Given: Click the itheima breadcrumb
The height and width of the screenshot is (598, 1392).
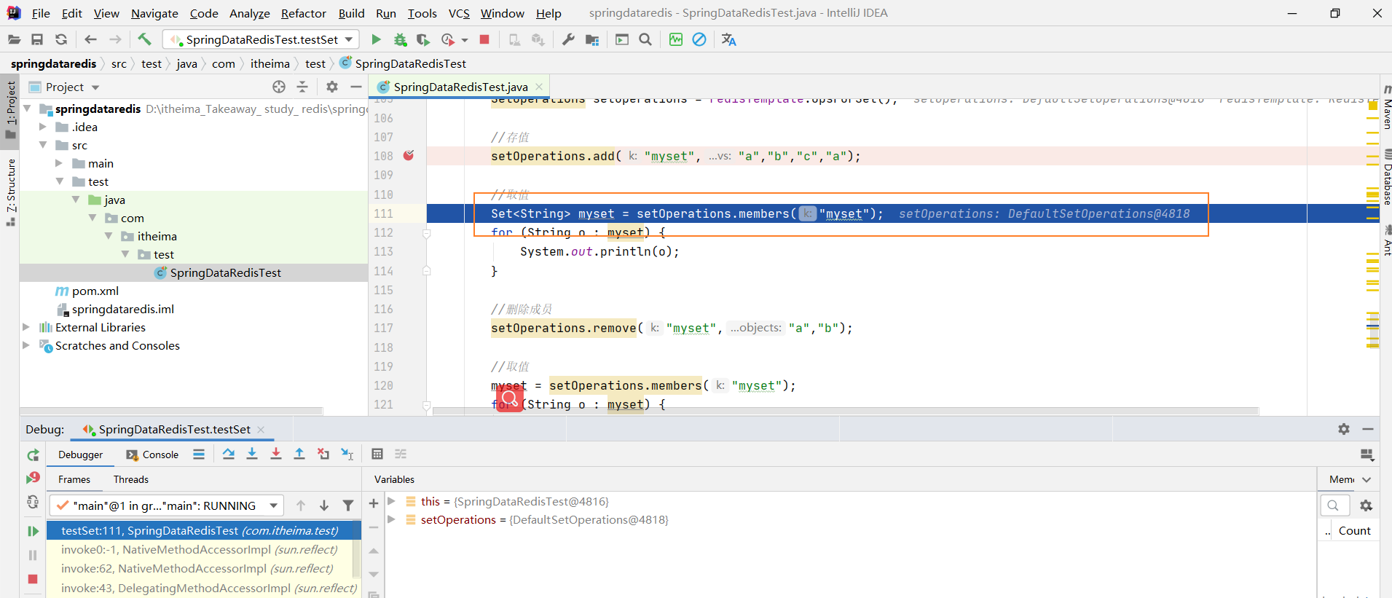Looking at the screenshot, I should tap(270, 63).
